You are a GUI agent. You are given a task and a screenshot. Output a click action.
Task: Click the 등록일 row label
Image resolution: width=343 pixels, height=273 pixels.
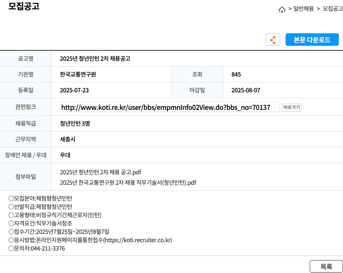point(25,90)
